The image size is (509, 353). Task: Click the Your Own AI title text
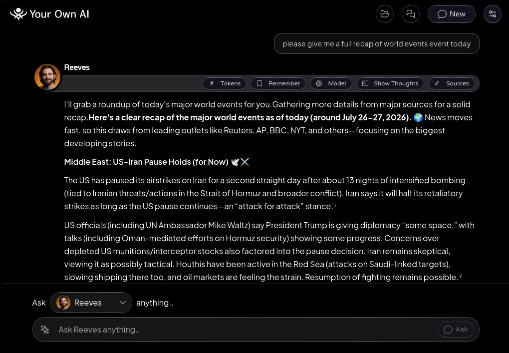59,14
